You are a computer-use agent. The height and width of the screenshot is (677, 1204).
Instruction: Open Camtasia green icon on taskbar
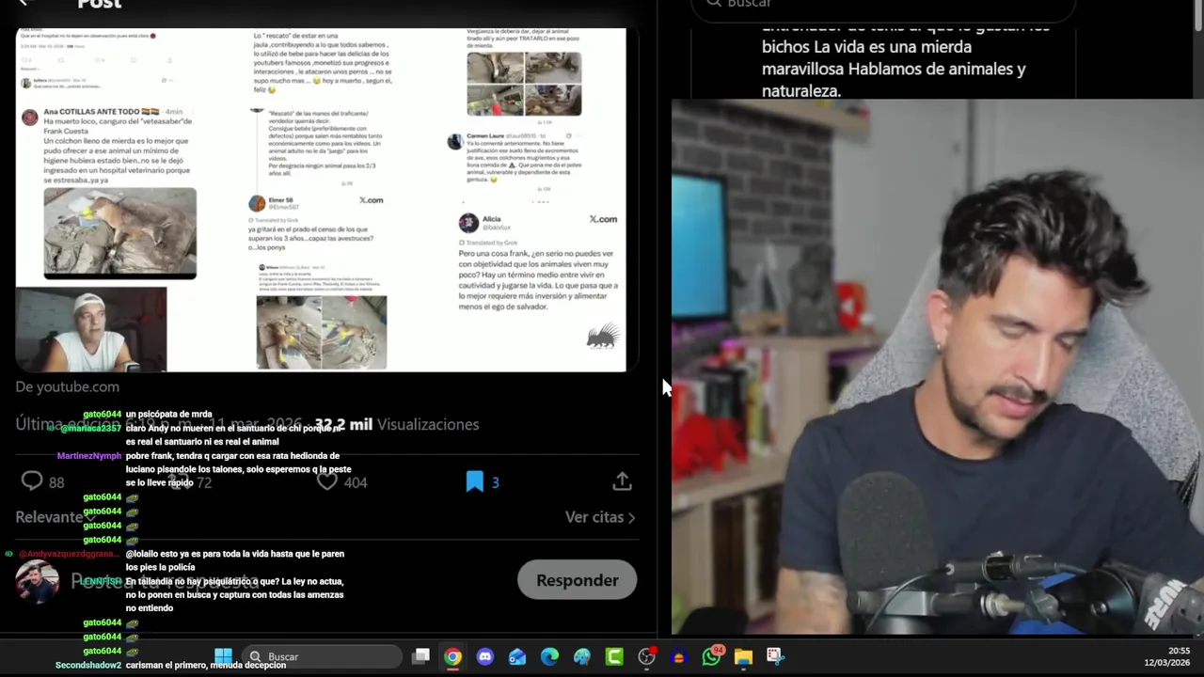pos(614,656)
